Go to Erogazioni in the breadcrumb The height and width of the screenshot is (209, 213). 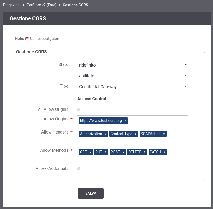[x=12, y=5]
